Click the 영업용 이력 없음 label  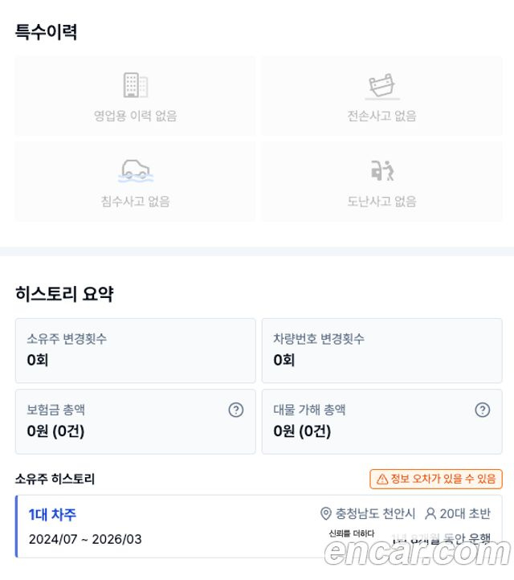point(135,116)
